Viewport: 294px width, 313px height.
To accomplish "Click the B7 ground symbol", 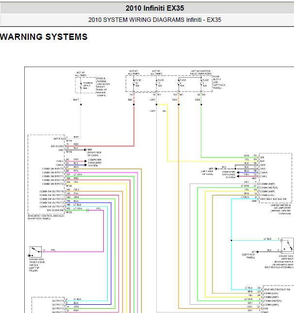I will (257, 252).
